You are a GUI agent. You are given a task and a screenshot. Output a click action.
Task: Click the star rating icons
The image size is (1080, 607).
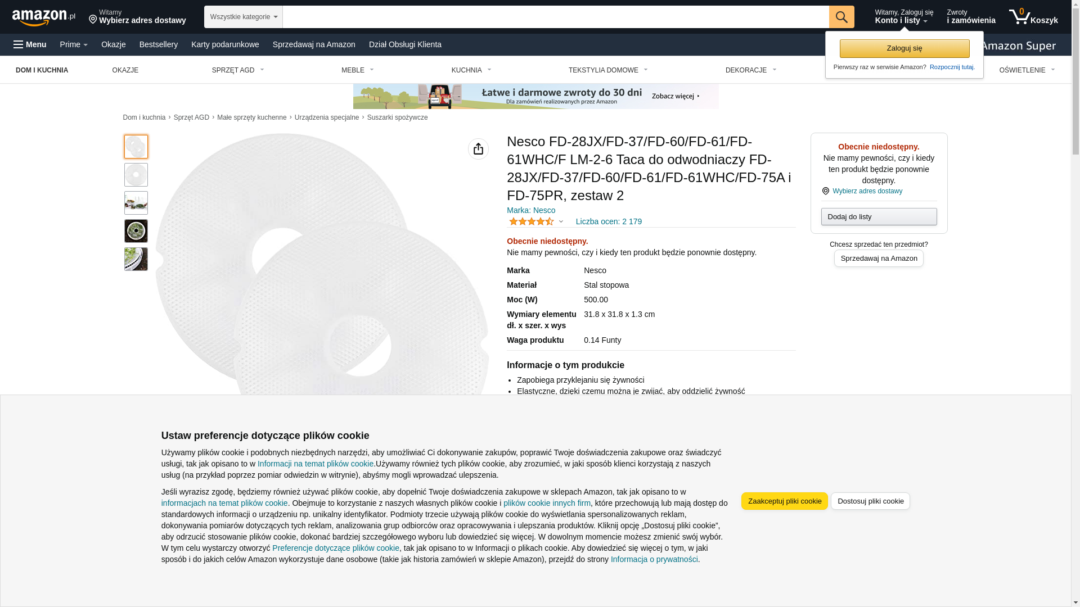(x=531, y=221)
